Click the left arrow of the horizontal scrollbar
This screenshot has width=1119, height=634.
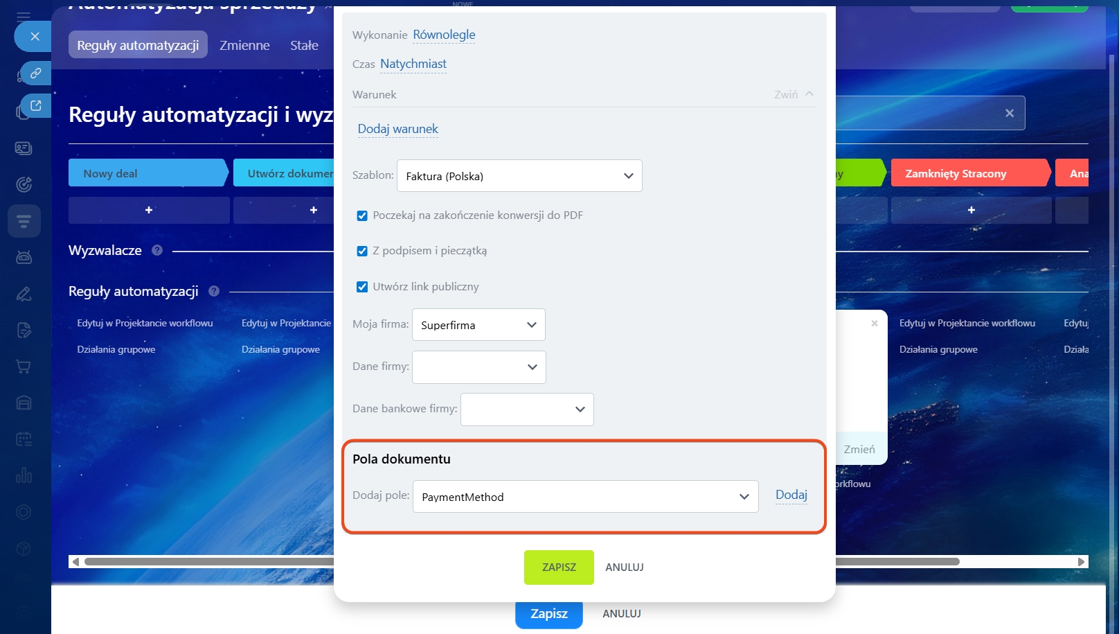coord(75,562)
